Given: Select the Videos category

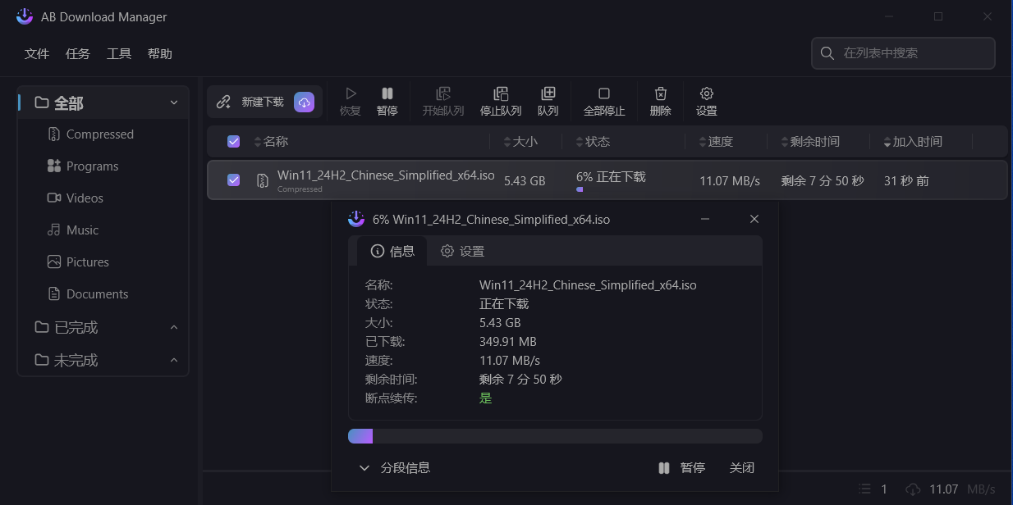Looking at the screenshot, I should (103, 198).
